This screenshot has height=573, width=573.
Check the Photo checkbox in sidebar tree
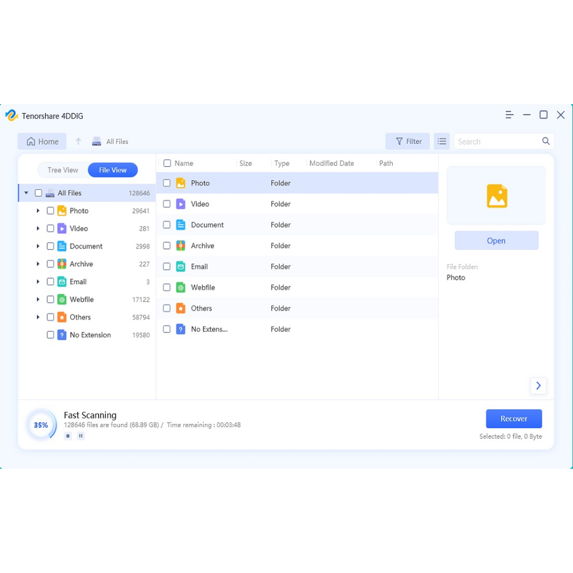50,211
